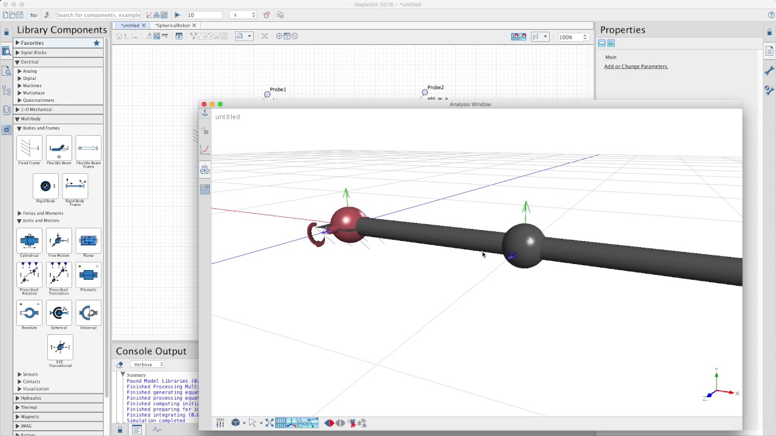Add the Fixed Frame component
Viewport: 776px width, 436px height.
(29, 148)
